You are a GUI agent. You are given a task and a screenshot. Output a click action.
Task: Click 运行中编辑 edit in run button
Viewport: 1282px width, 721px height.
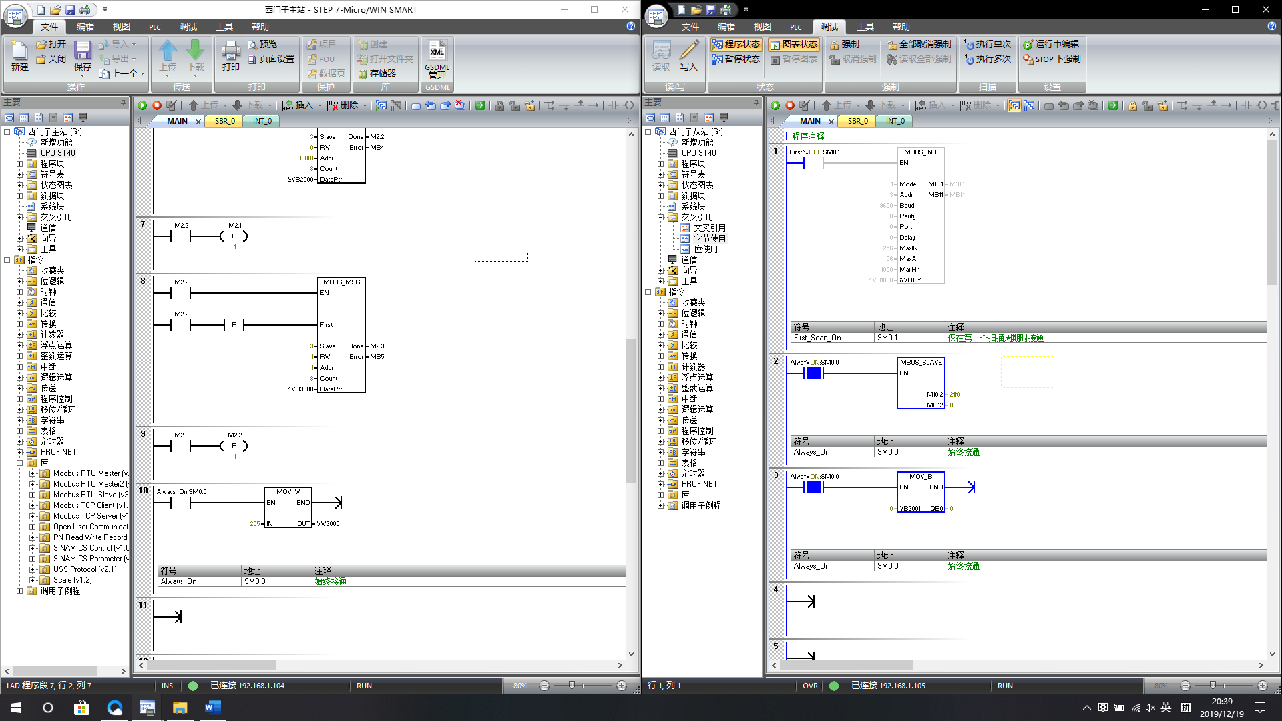click(1050, 44)
